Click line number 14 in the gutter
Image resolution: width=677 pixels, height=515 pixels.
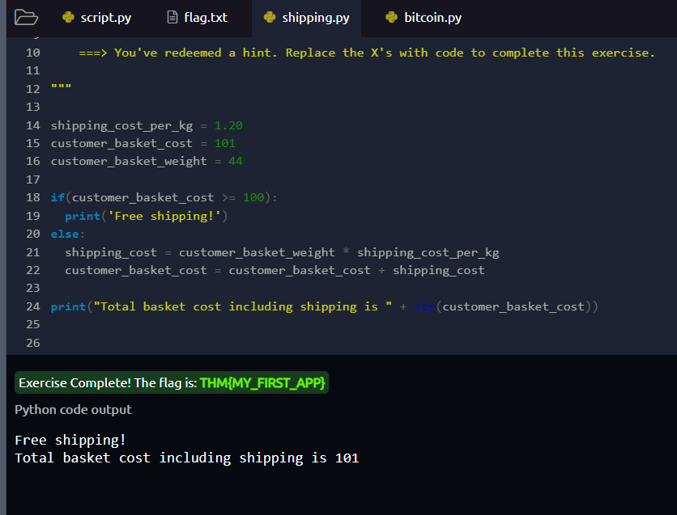[33, 125]
